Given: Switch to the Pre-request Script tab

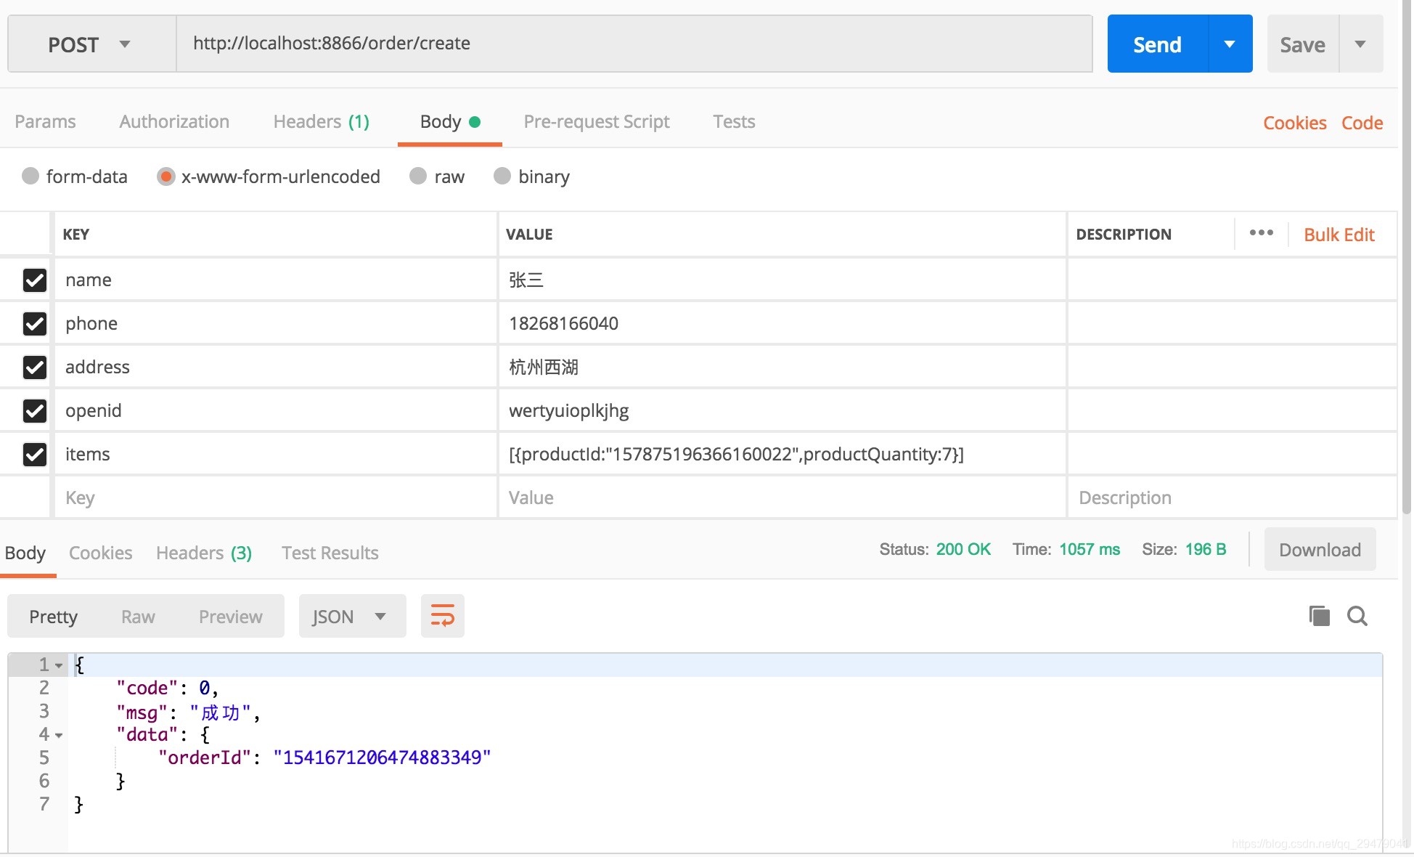Looking at the screenshot, I should pyautogui.click(x=596, y=121).
